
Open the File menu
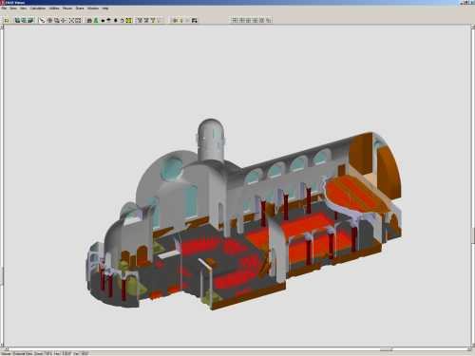click(4, 9)
